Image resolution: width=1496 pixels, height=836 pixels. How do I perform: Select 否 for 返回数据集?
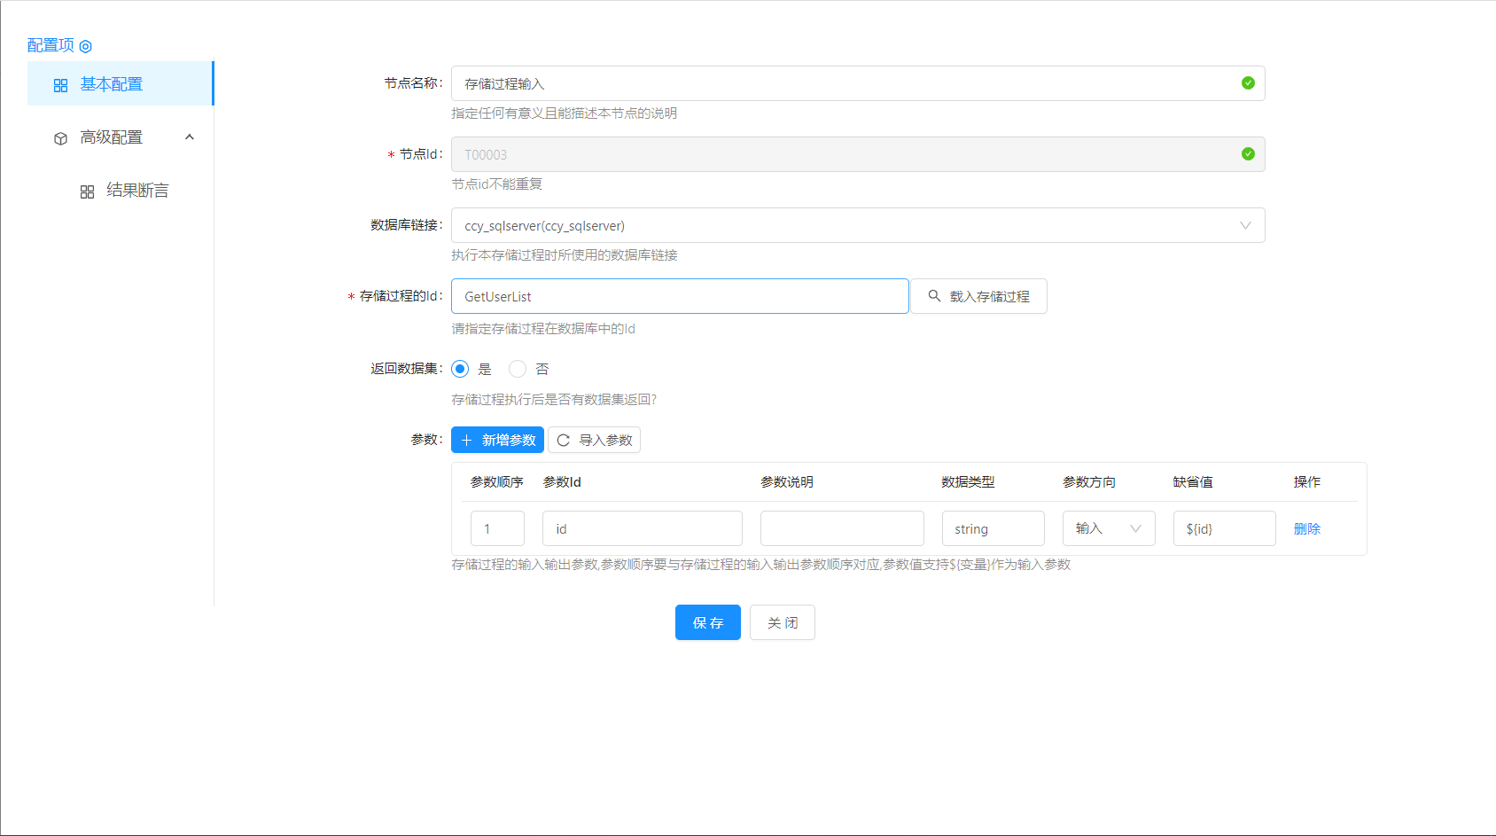tap(518, 369)
